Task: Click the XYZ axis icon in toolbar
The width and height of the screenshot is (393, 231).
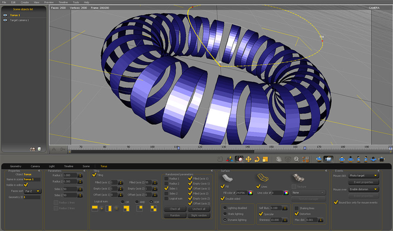Action: (x=229, y=159)
